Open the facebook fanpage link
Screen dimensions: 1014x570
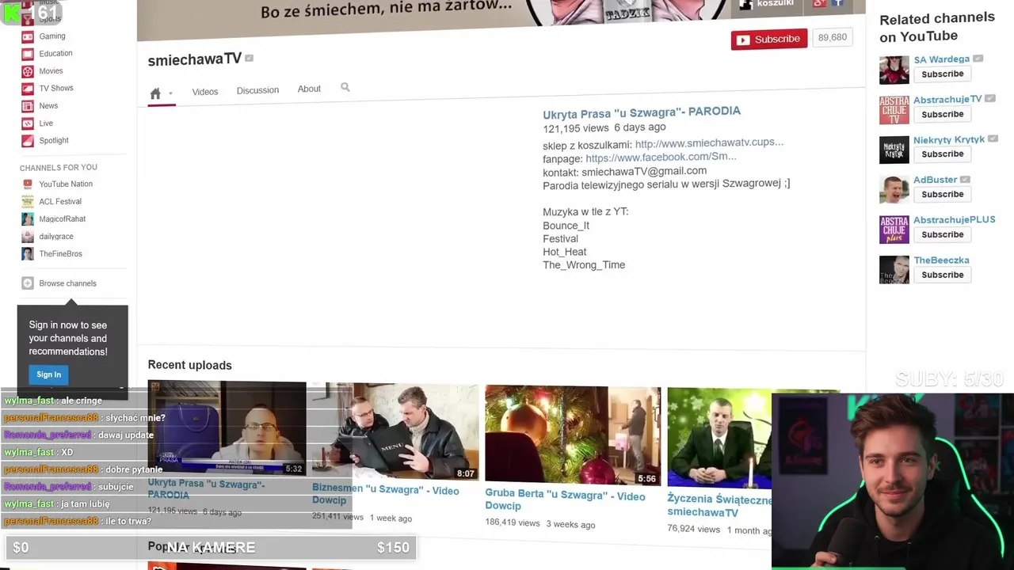[661, 158]
